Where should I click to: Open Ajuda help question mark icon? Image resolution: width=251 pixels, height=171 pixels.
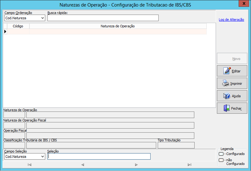[x=227, y=96]
